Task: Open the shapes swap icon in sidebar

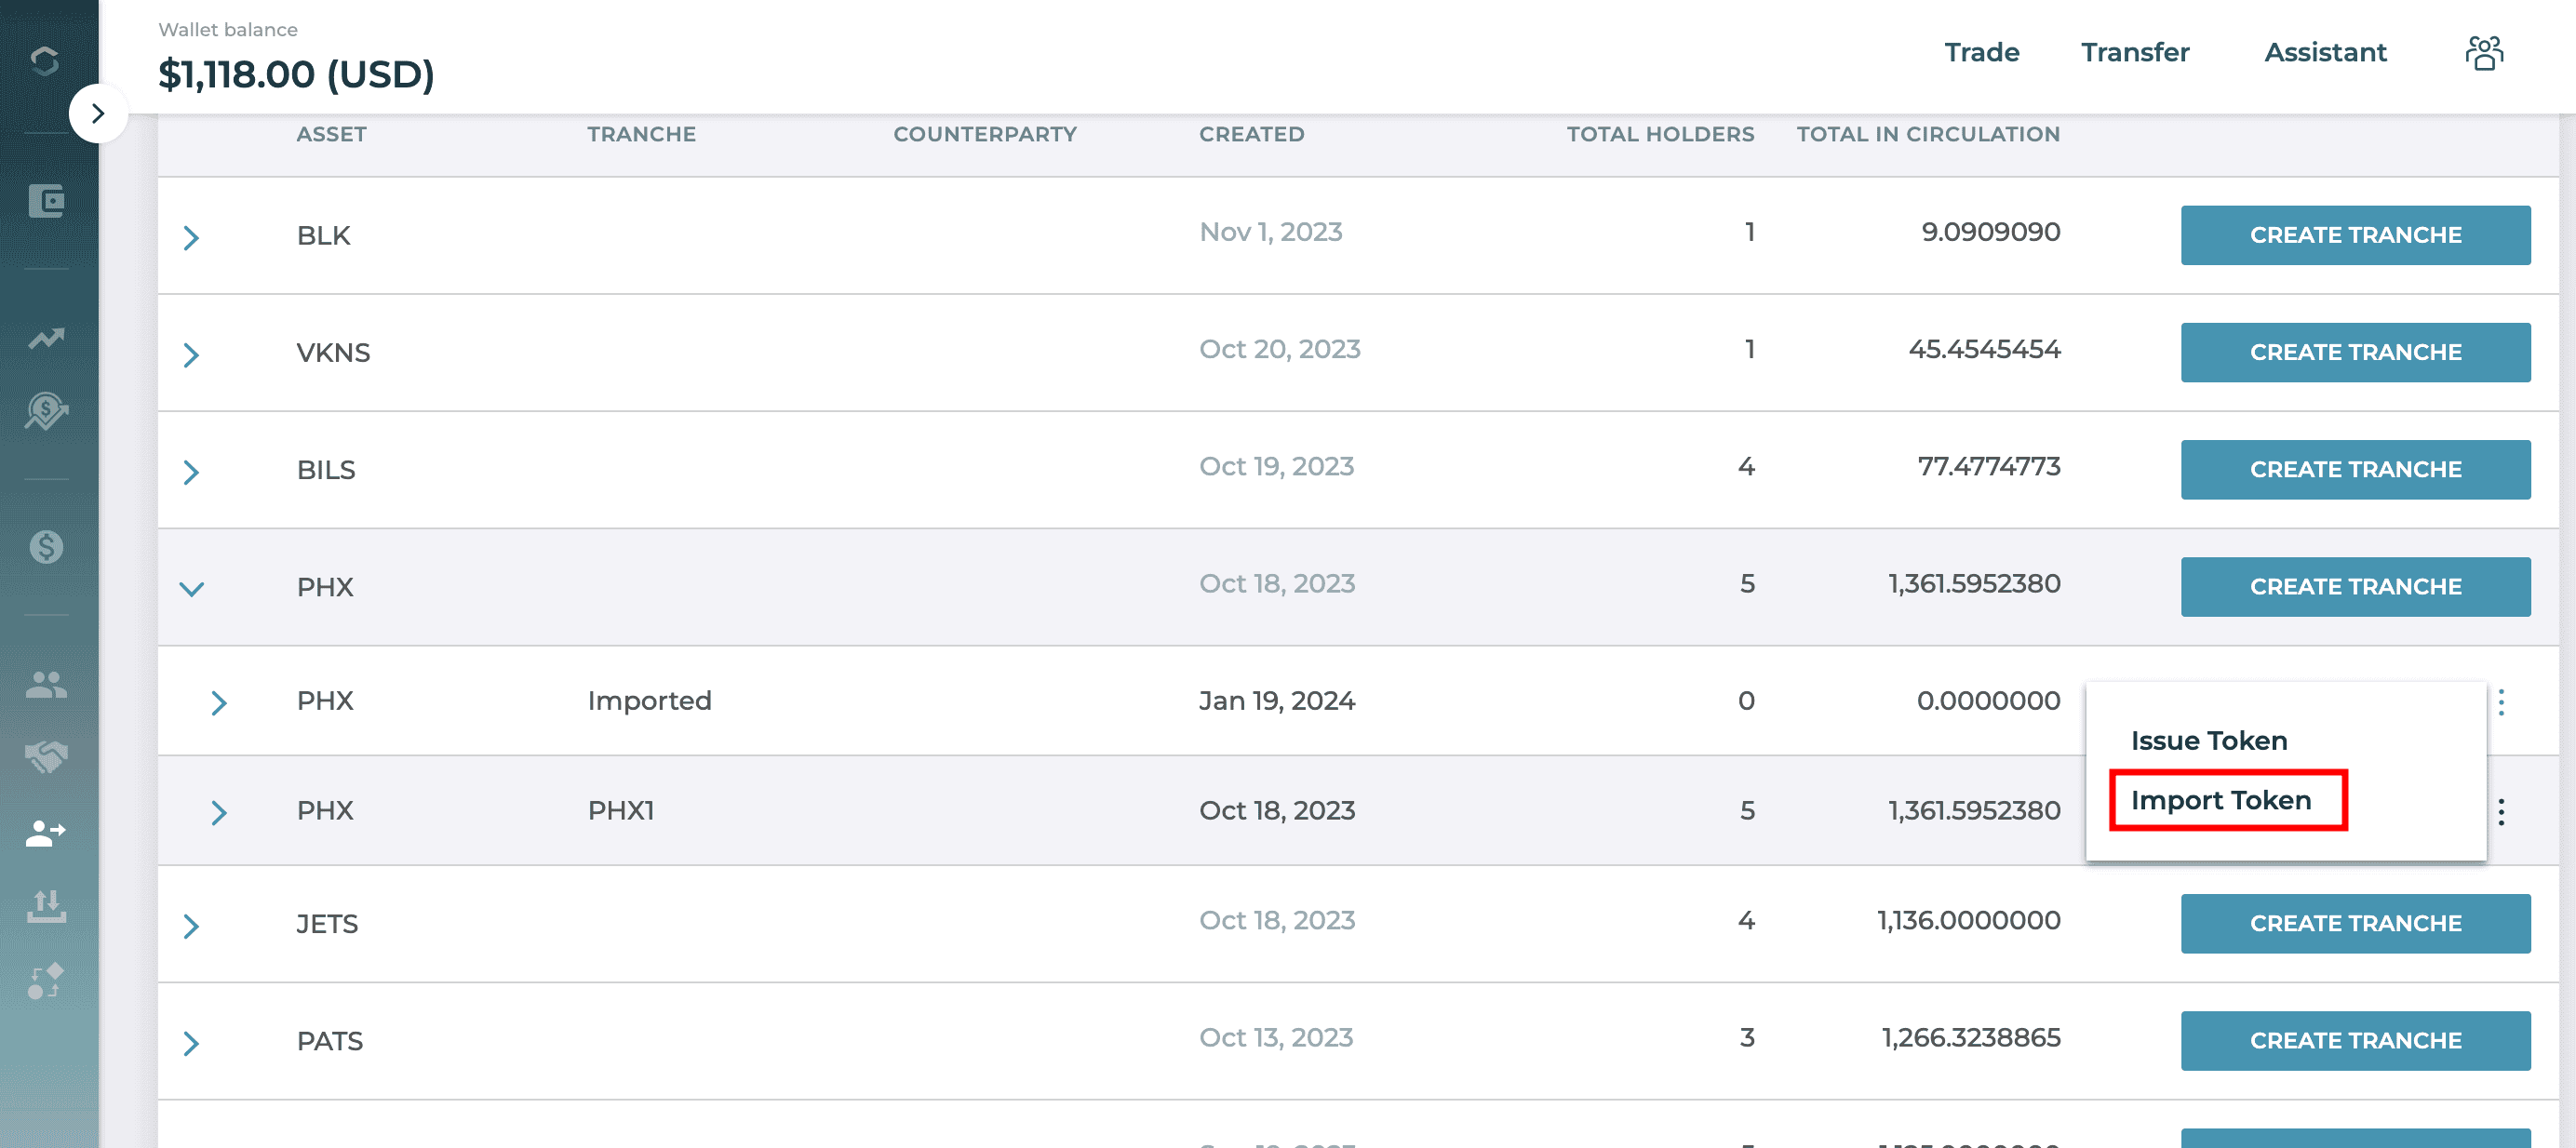Action: 46,981
